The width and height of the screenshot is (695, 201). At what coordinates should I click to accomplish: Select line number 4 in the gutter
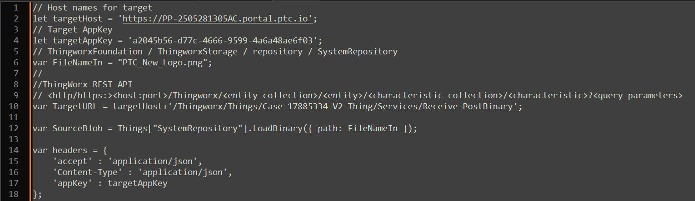tap(15, 40)
